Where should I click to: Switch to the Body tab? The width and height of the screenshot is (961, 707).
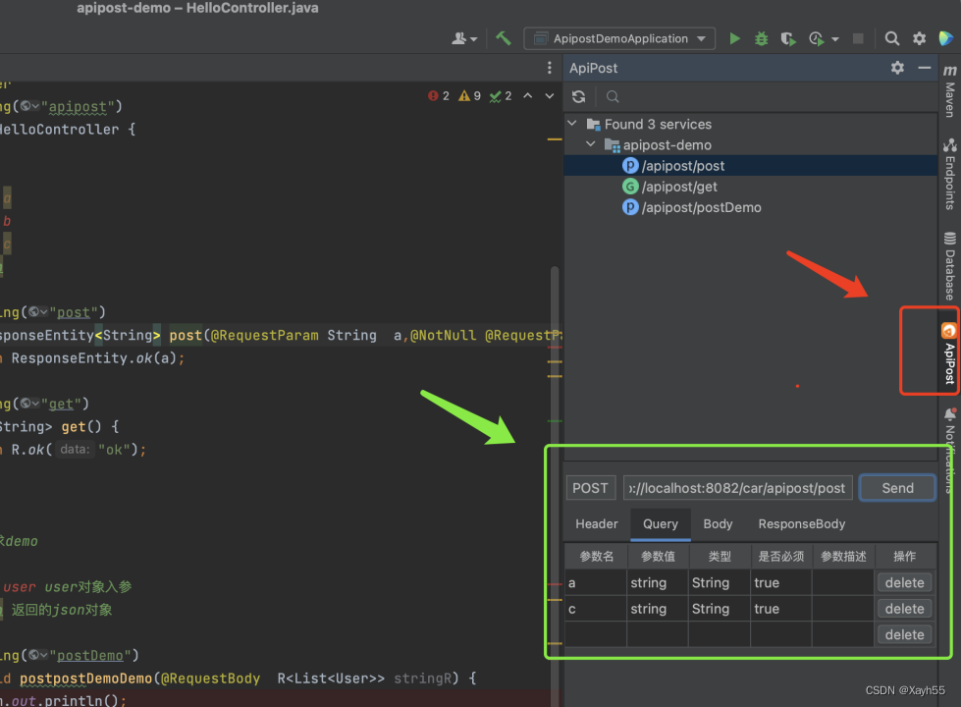click(718, 523)
